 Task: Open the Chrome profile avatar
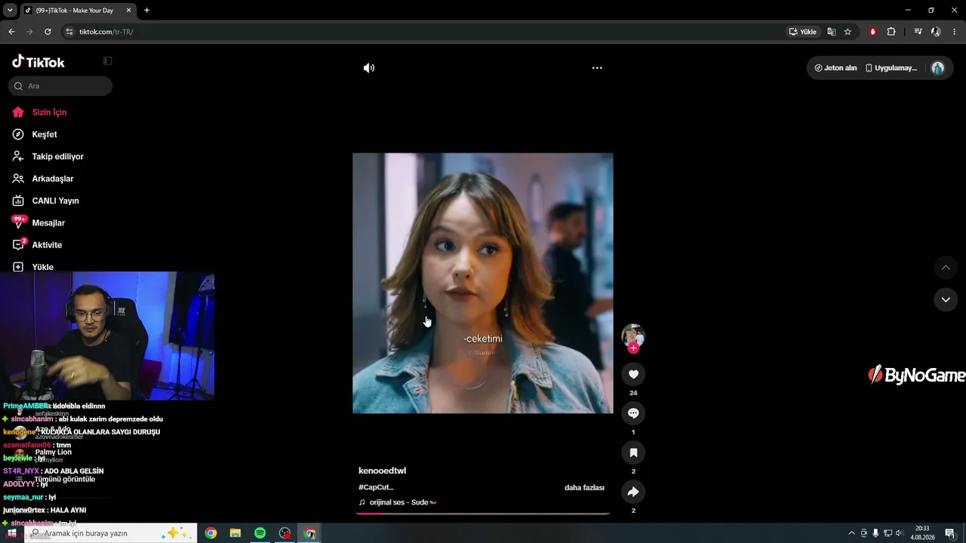click(x=936, y=32)
